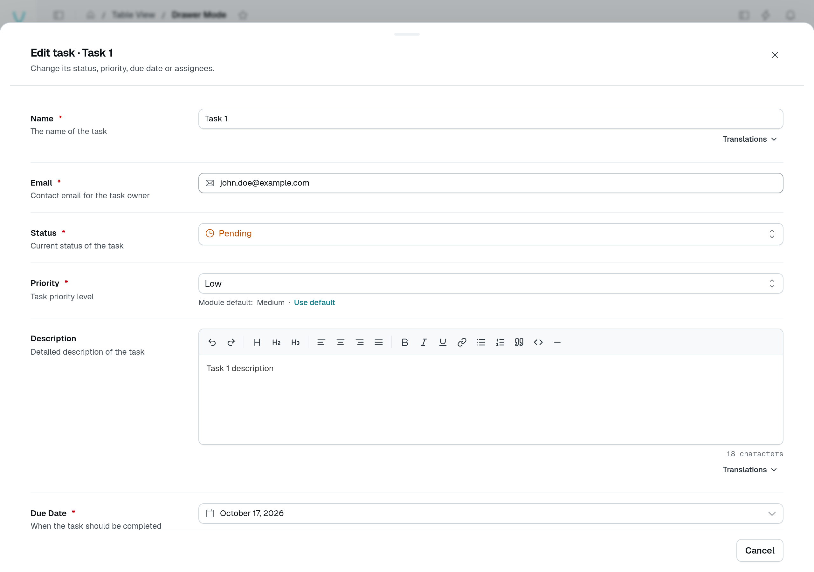814x572 pixels.
Task: Toggle italic formatting
Action: (424, 342)
